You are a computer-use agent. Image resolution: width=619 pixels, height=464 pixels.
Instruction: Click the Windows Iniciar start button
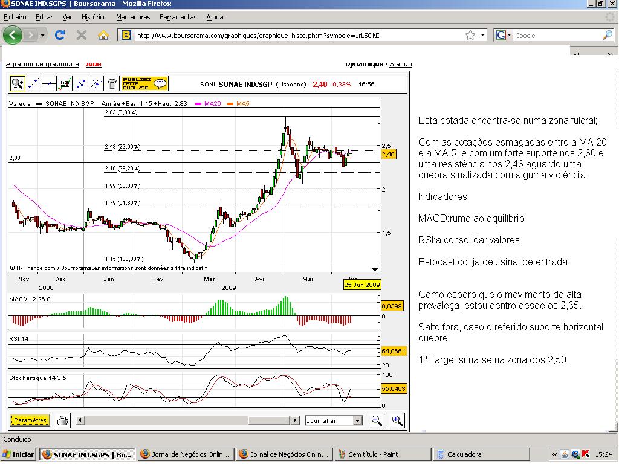tap(18, 454)
